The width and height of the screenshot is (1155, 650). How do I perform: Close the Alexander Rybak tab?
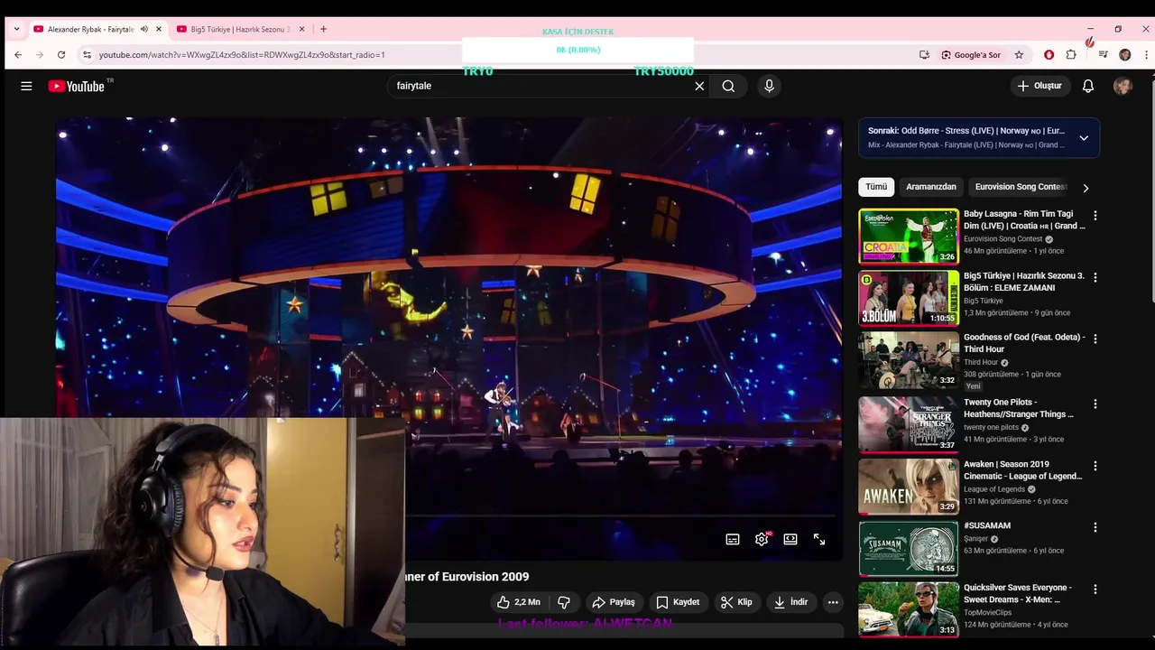(158, 29)
